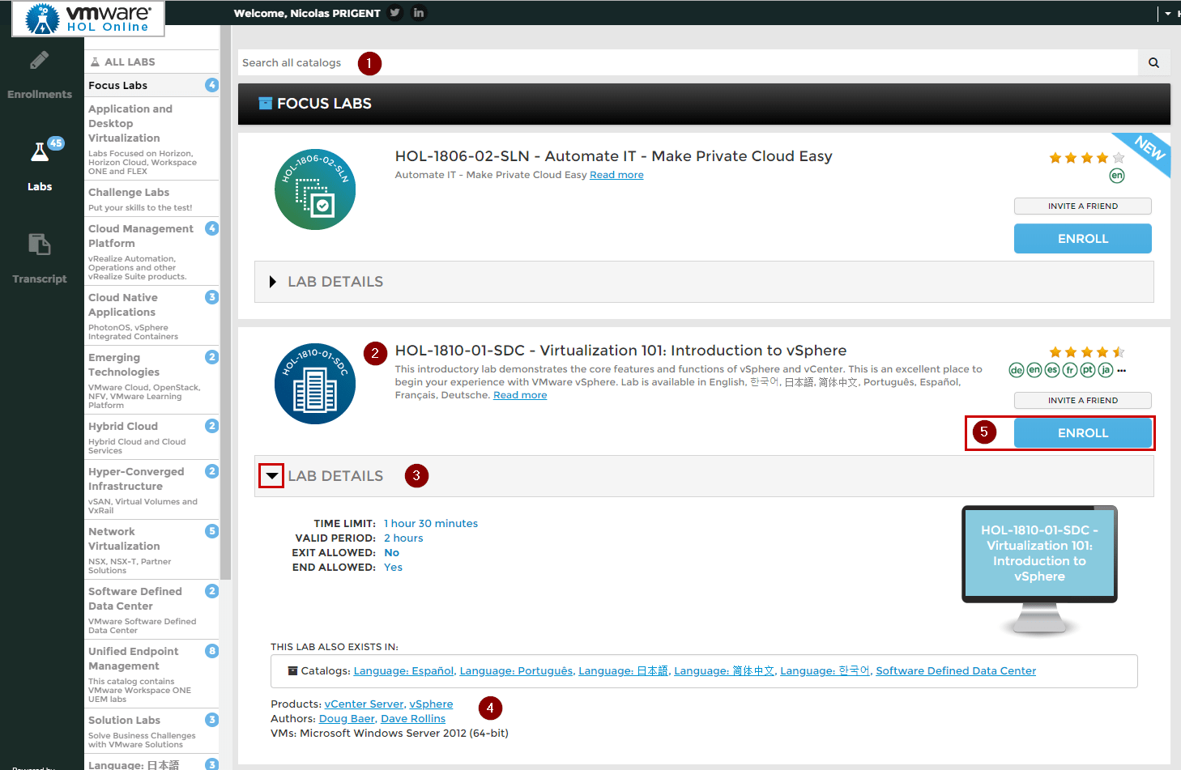The image size is (1181, 770).
Task: Open Software Defined Data Center sidebar catalog
Action: [x=151, y=609]
